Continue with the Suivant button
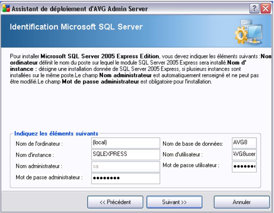The image size is (274, 213). pyautogui.click(x=174, y=202)
